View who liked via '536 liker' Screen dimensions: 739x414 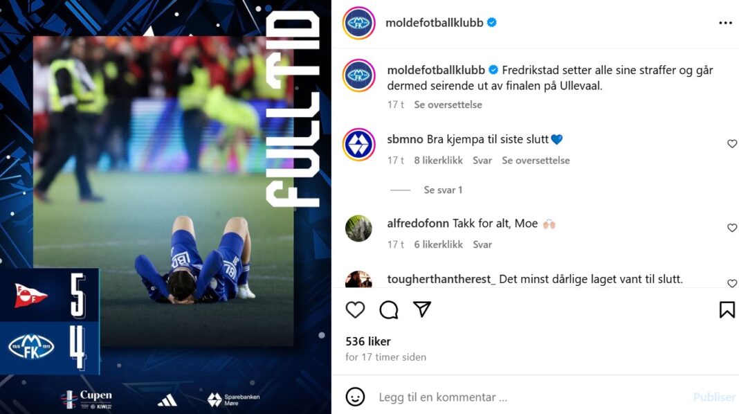[x=368, y=341]
